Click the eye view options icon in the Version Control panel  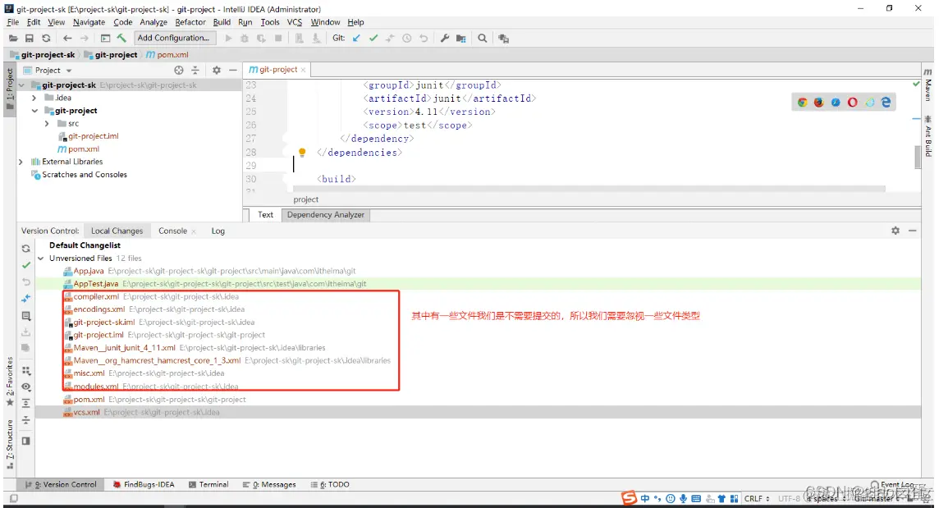[x=25, y=387]
